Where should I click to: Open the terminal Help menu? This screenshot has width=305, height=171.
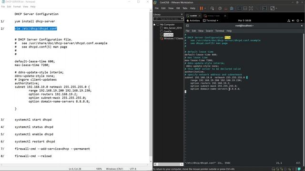[229, 31]
